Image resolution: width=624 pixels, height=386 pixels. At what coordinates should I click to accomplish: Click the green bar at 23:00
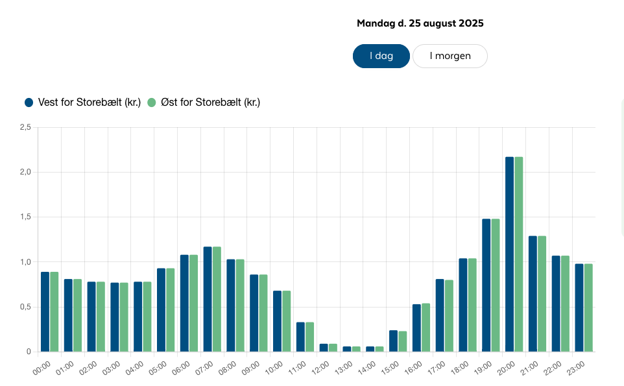[x=588, y=308]
